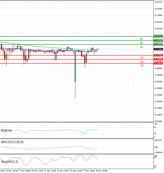Select the 32.36880 price tag

(158, 41)
